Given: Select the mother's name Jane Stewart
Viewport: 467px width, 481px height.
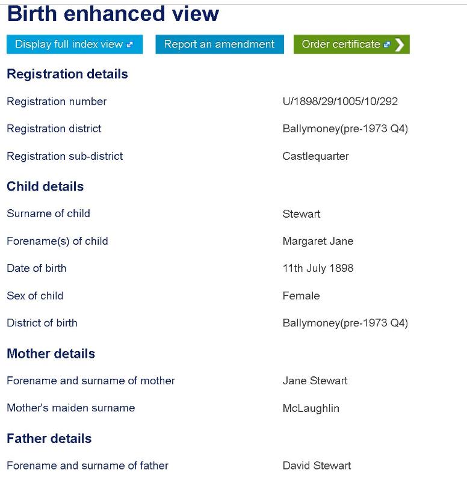Looking at the screenshot, I should (315, 381).
